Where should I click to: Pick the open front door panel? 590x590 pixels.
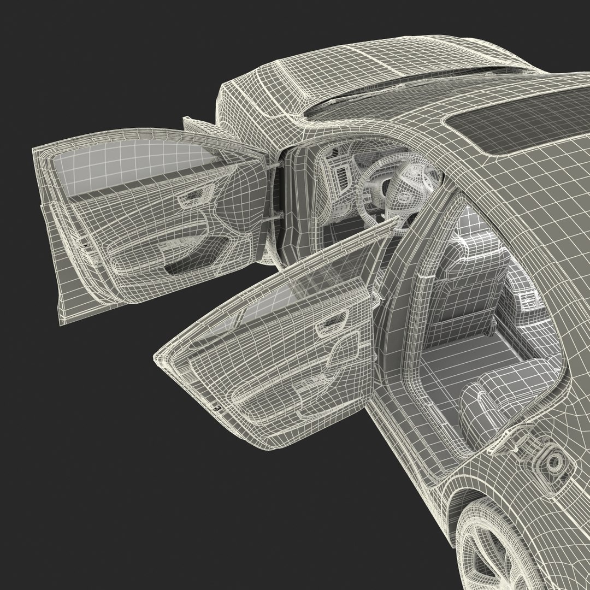coord(151,225)
